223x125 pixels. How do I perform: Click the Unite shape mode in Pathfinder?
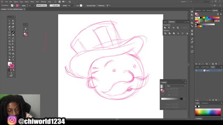[x=165, y=28]
